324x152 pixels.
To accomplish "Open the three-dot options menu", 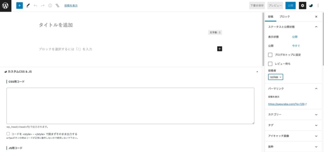I will pyautogui.click(x=318, y=6).
